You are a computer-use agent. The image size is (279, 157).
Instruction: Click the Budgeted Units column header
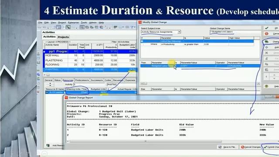coord(98,89)
